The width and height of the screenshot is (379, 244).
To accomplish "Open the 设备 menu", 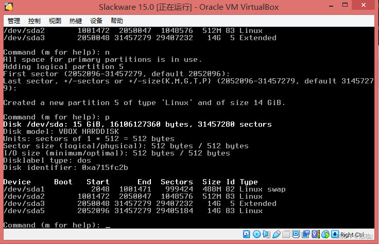I will (x=96, y=21).
